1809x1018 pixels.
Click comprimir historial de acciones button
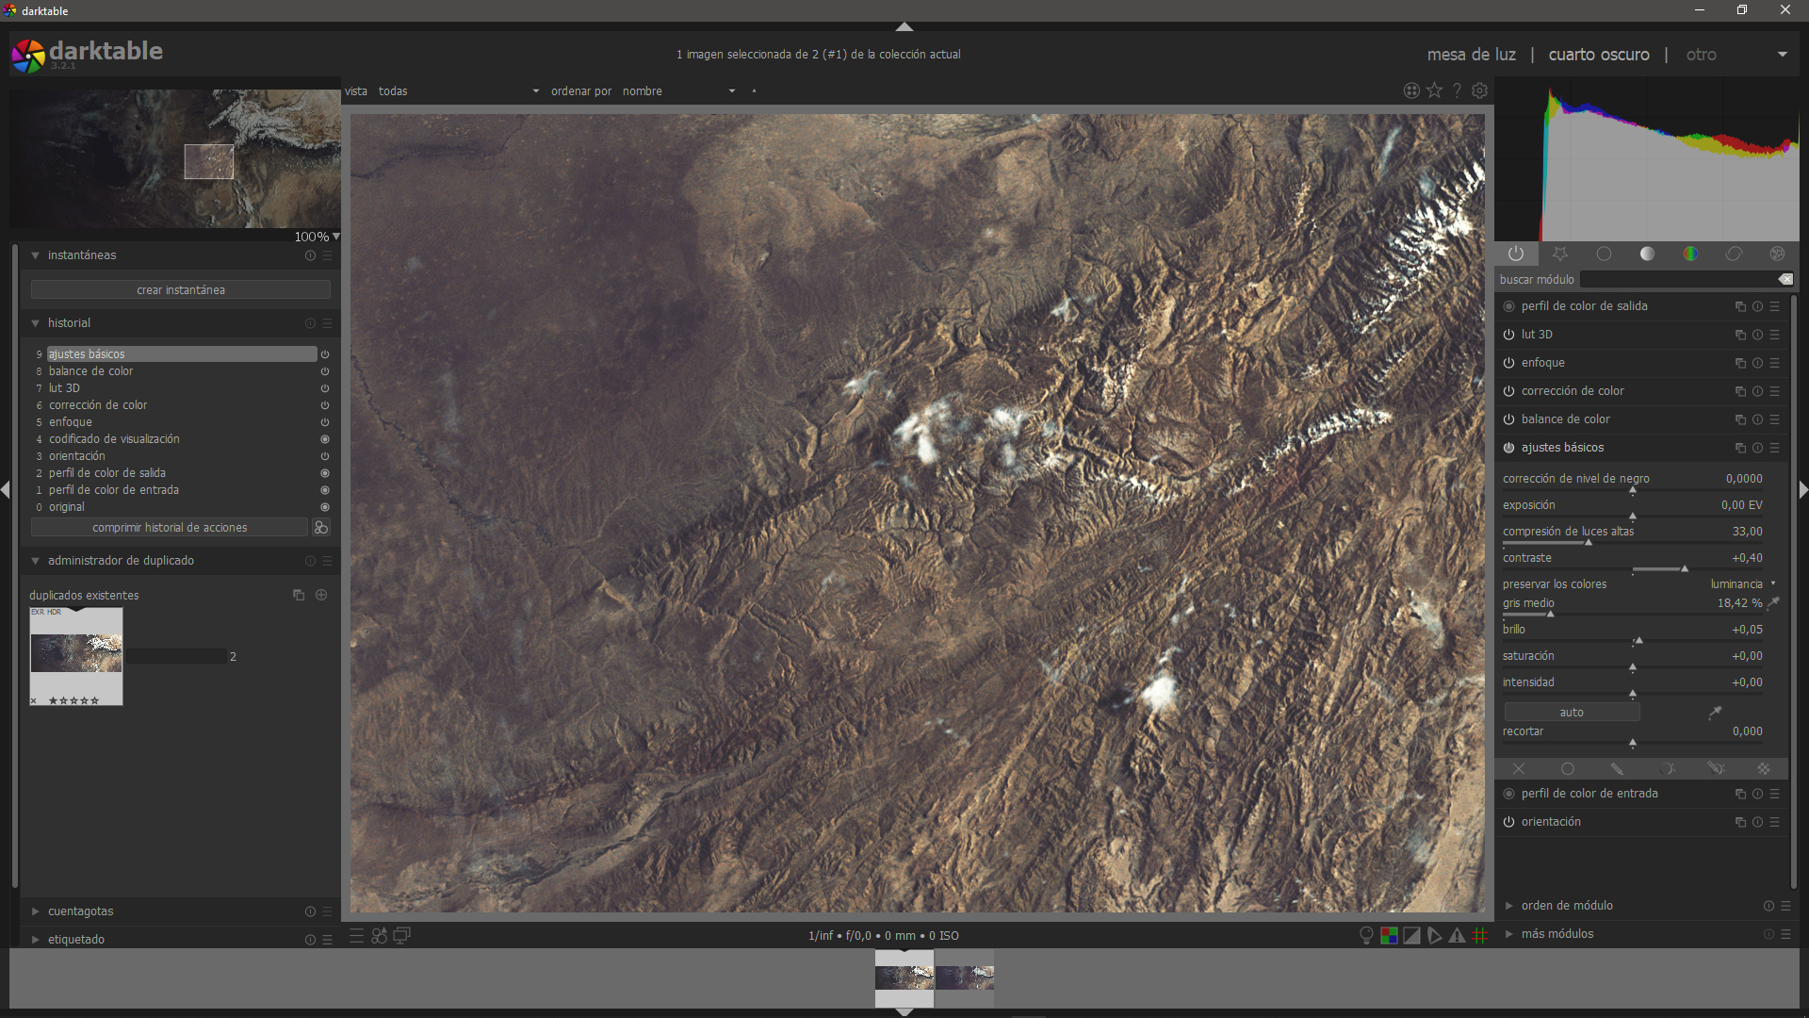(x=170, y=528)
